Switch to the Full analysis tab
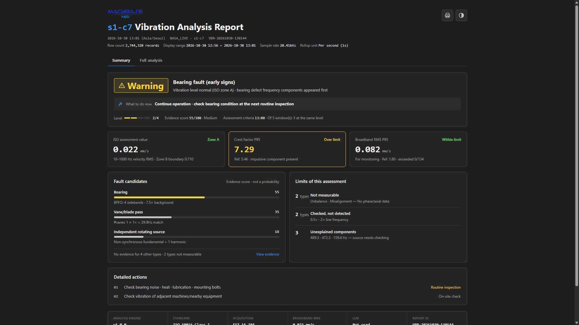 point(151,60)
